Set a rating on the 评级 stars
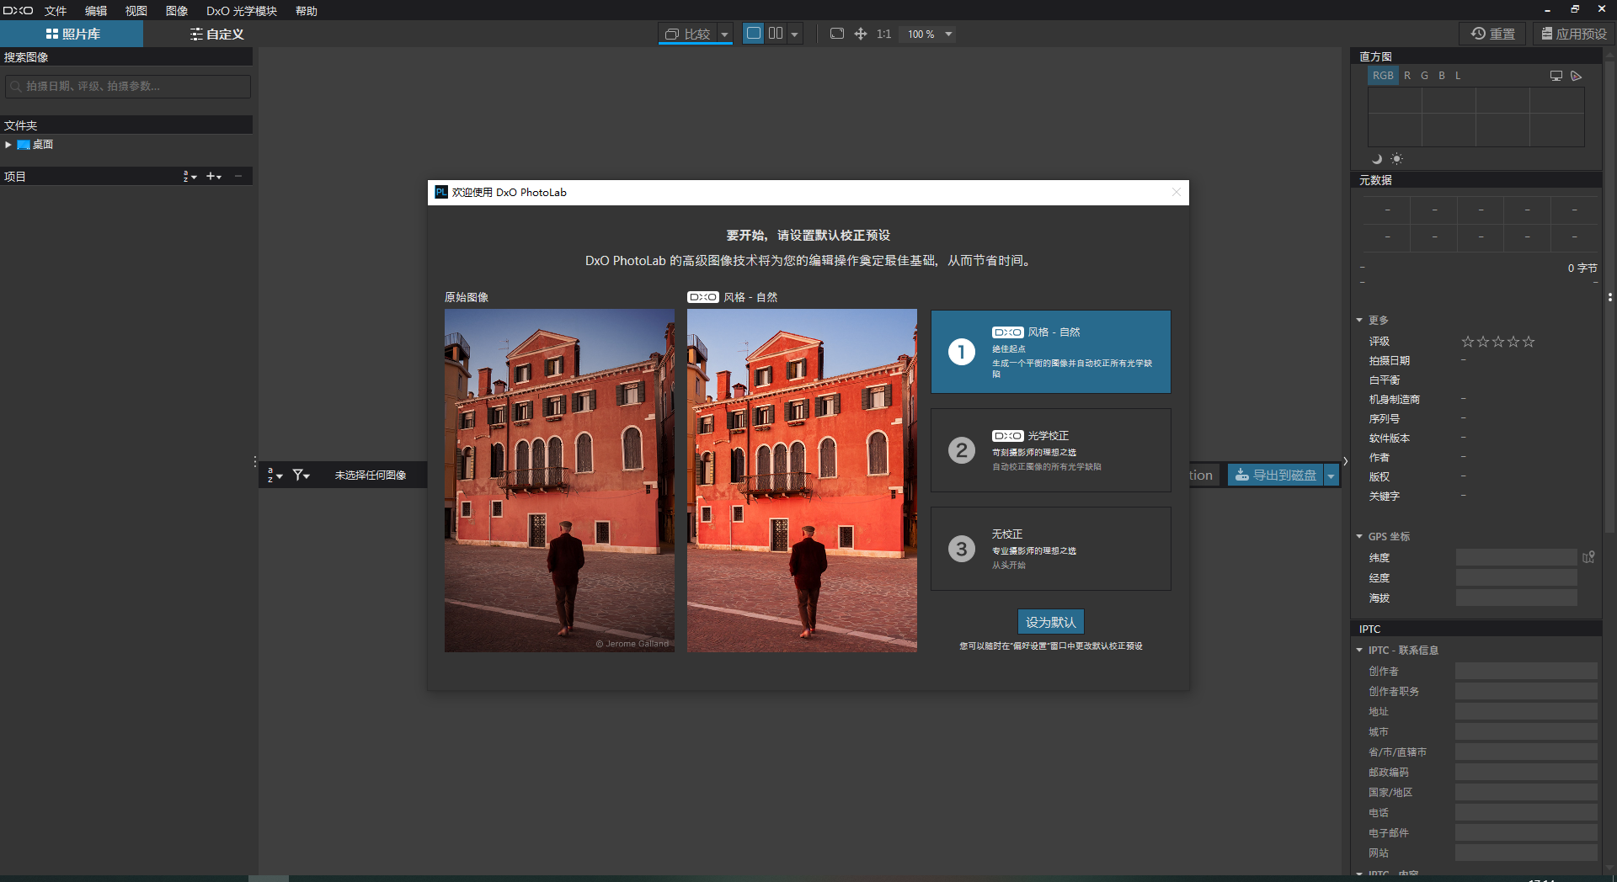 (x=1497, y=342)
